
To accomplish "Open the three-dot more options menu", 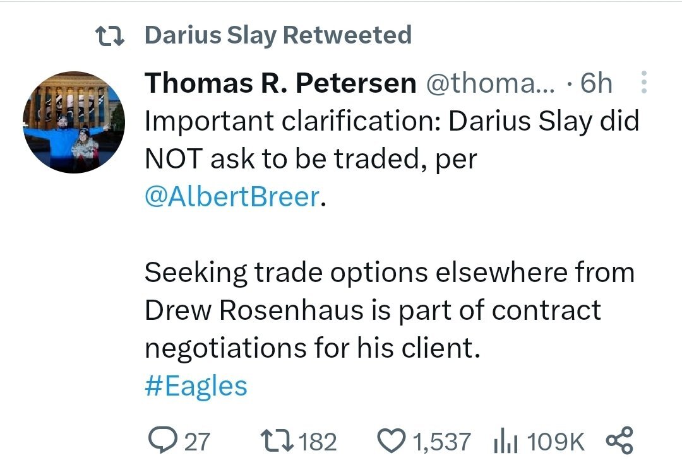I will coord(643,83).
